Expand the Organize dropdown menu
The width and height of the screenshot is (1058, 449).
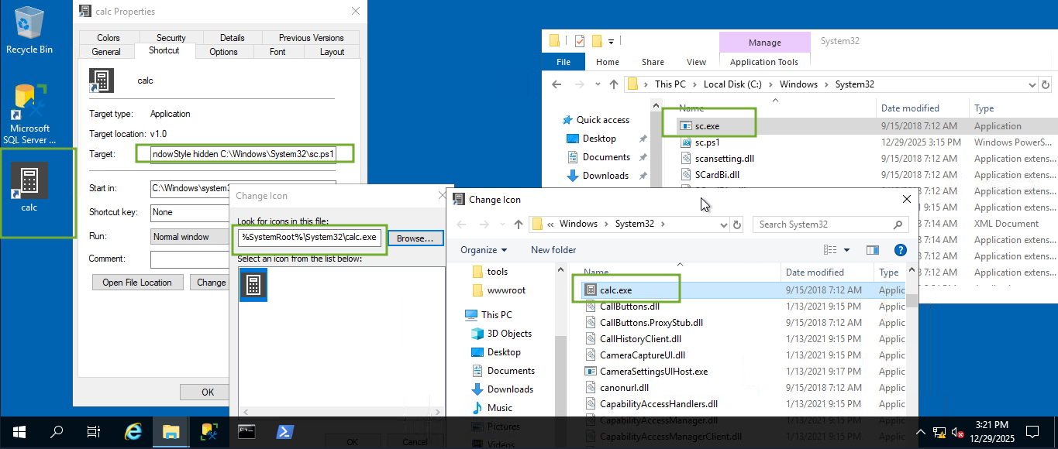pos(484,250)
